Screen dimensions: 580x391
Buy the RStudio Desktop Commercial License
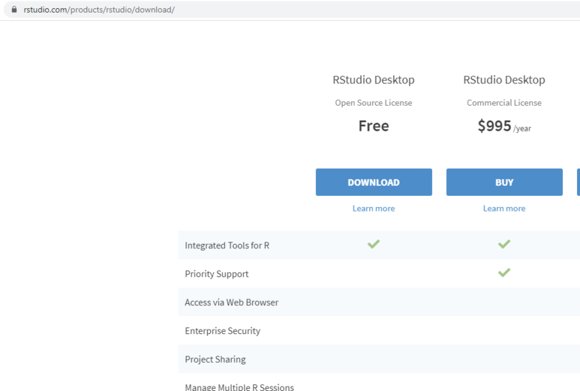[504, 182]
